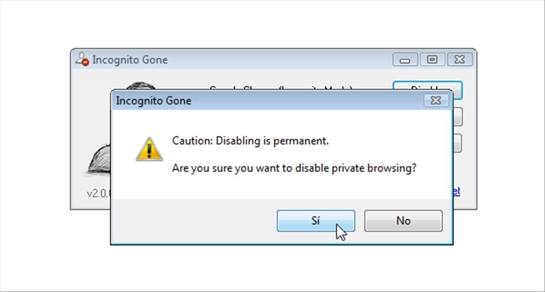Click the third partially hidden button on right edge
Image resolution: width=545 pixels, height=292 pixels.
(x=458, y=143)
